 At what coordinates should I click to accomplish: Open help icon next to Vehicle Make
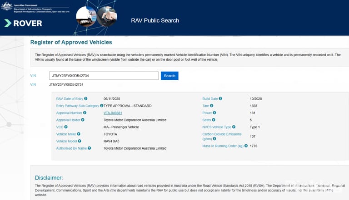79,134
